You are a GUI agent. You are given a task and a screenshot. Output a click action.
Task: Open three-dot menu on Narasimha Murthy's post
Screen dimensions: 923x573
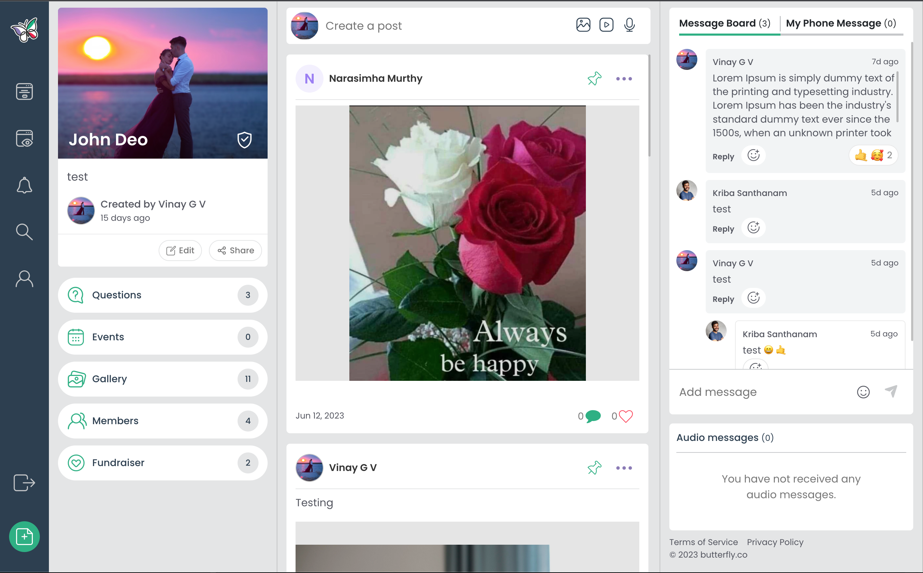point(624,79)
